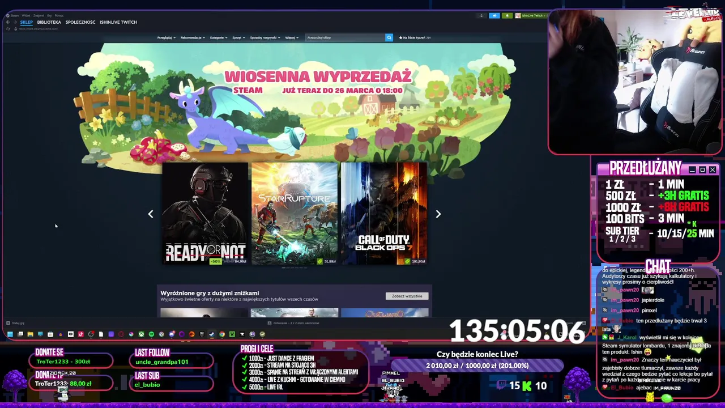The width and height of the screenshot is (725, 408).
Task: Open Steam from the taskbar
Action: pyautogui.click(x=211, y=334)
